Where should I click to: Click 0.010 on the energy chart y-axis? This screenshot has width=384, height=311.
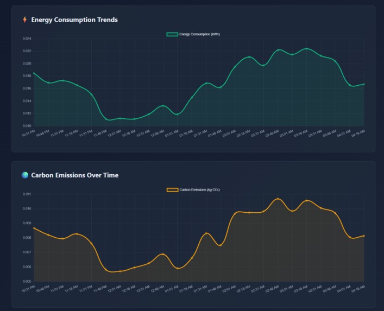(x=27, y=126)
